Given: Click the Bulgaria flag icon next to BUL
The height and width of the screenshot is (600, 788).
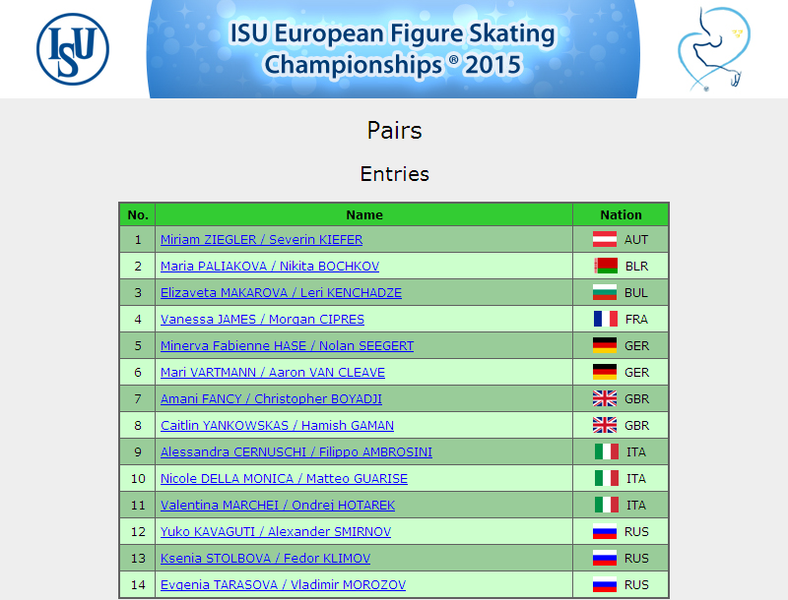Looking at the screenshot, I should pyautogui.click(x=605, y=292).
